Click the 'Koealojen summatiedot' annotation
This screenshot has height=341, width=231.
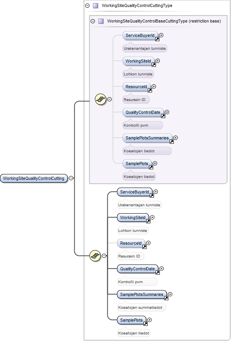point(142,308)
